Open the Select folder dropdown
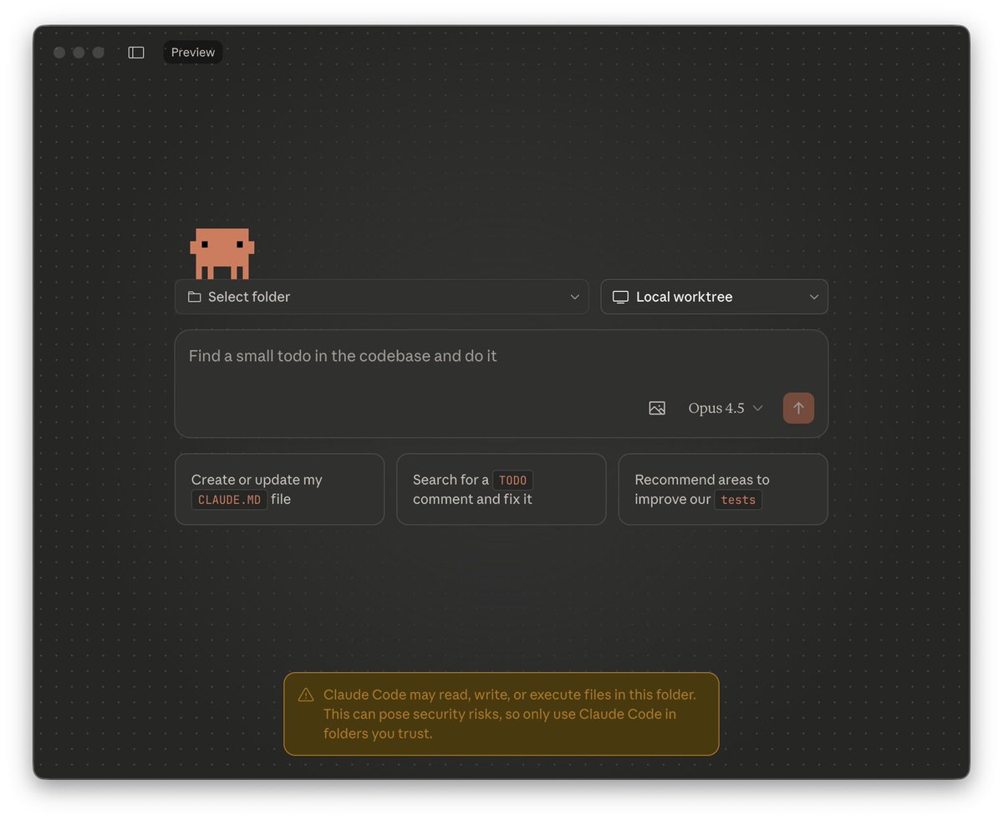The image size is (1003, 820). pyautogui.click(x=382, y=297)
